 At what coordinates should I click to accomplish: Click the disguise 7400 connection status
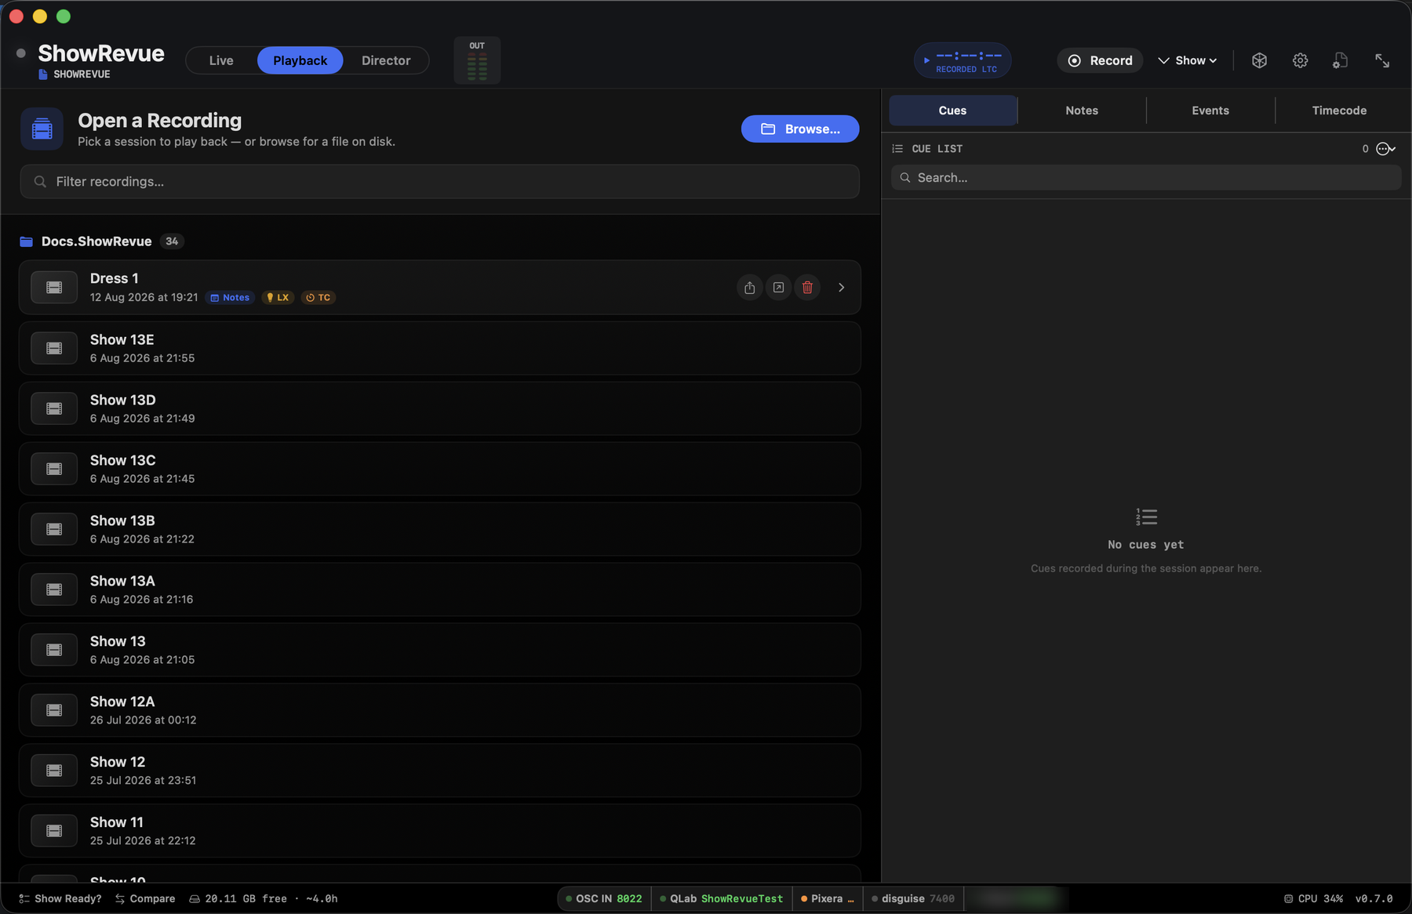coord(913,898)
